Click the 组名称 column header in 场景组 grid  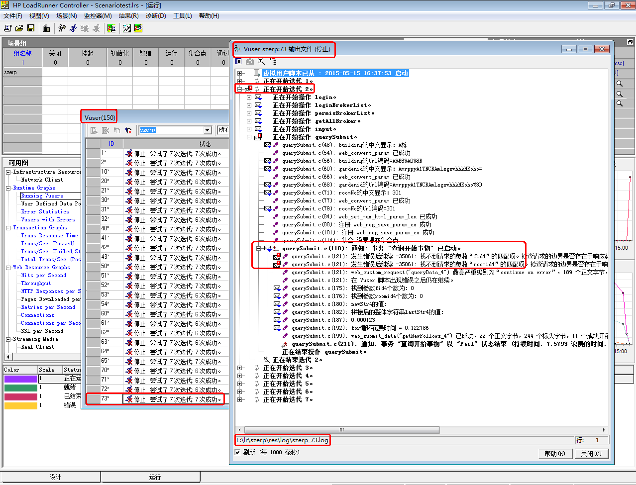[x=22, y=58]
